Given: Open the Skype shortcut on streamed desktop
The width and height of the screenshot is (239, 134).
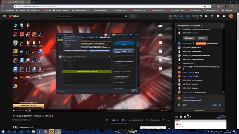Looking at the screenshot, I should (34, 69).
